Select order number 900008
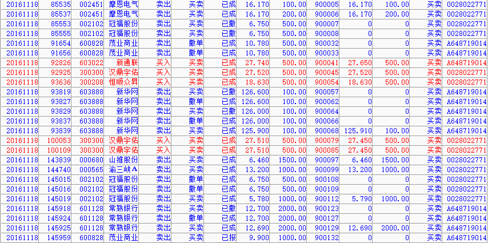The image size is (488, 243). click(x=327, y=34)
